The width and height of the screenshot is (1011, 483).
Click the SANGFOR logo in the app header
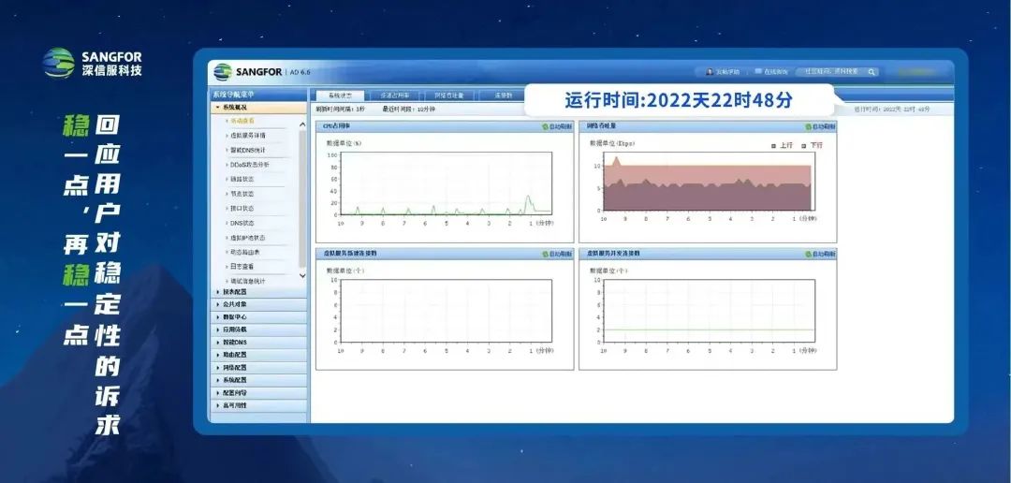(x=247, y=71)
